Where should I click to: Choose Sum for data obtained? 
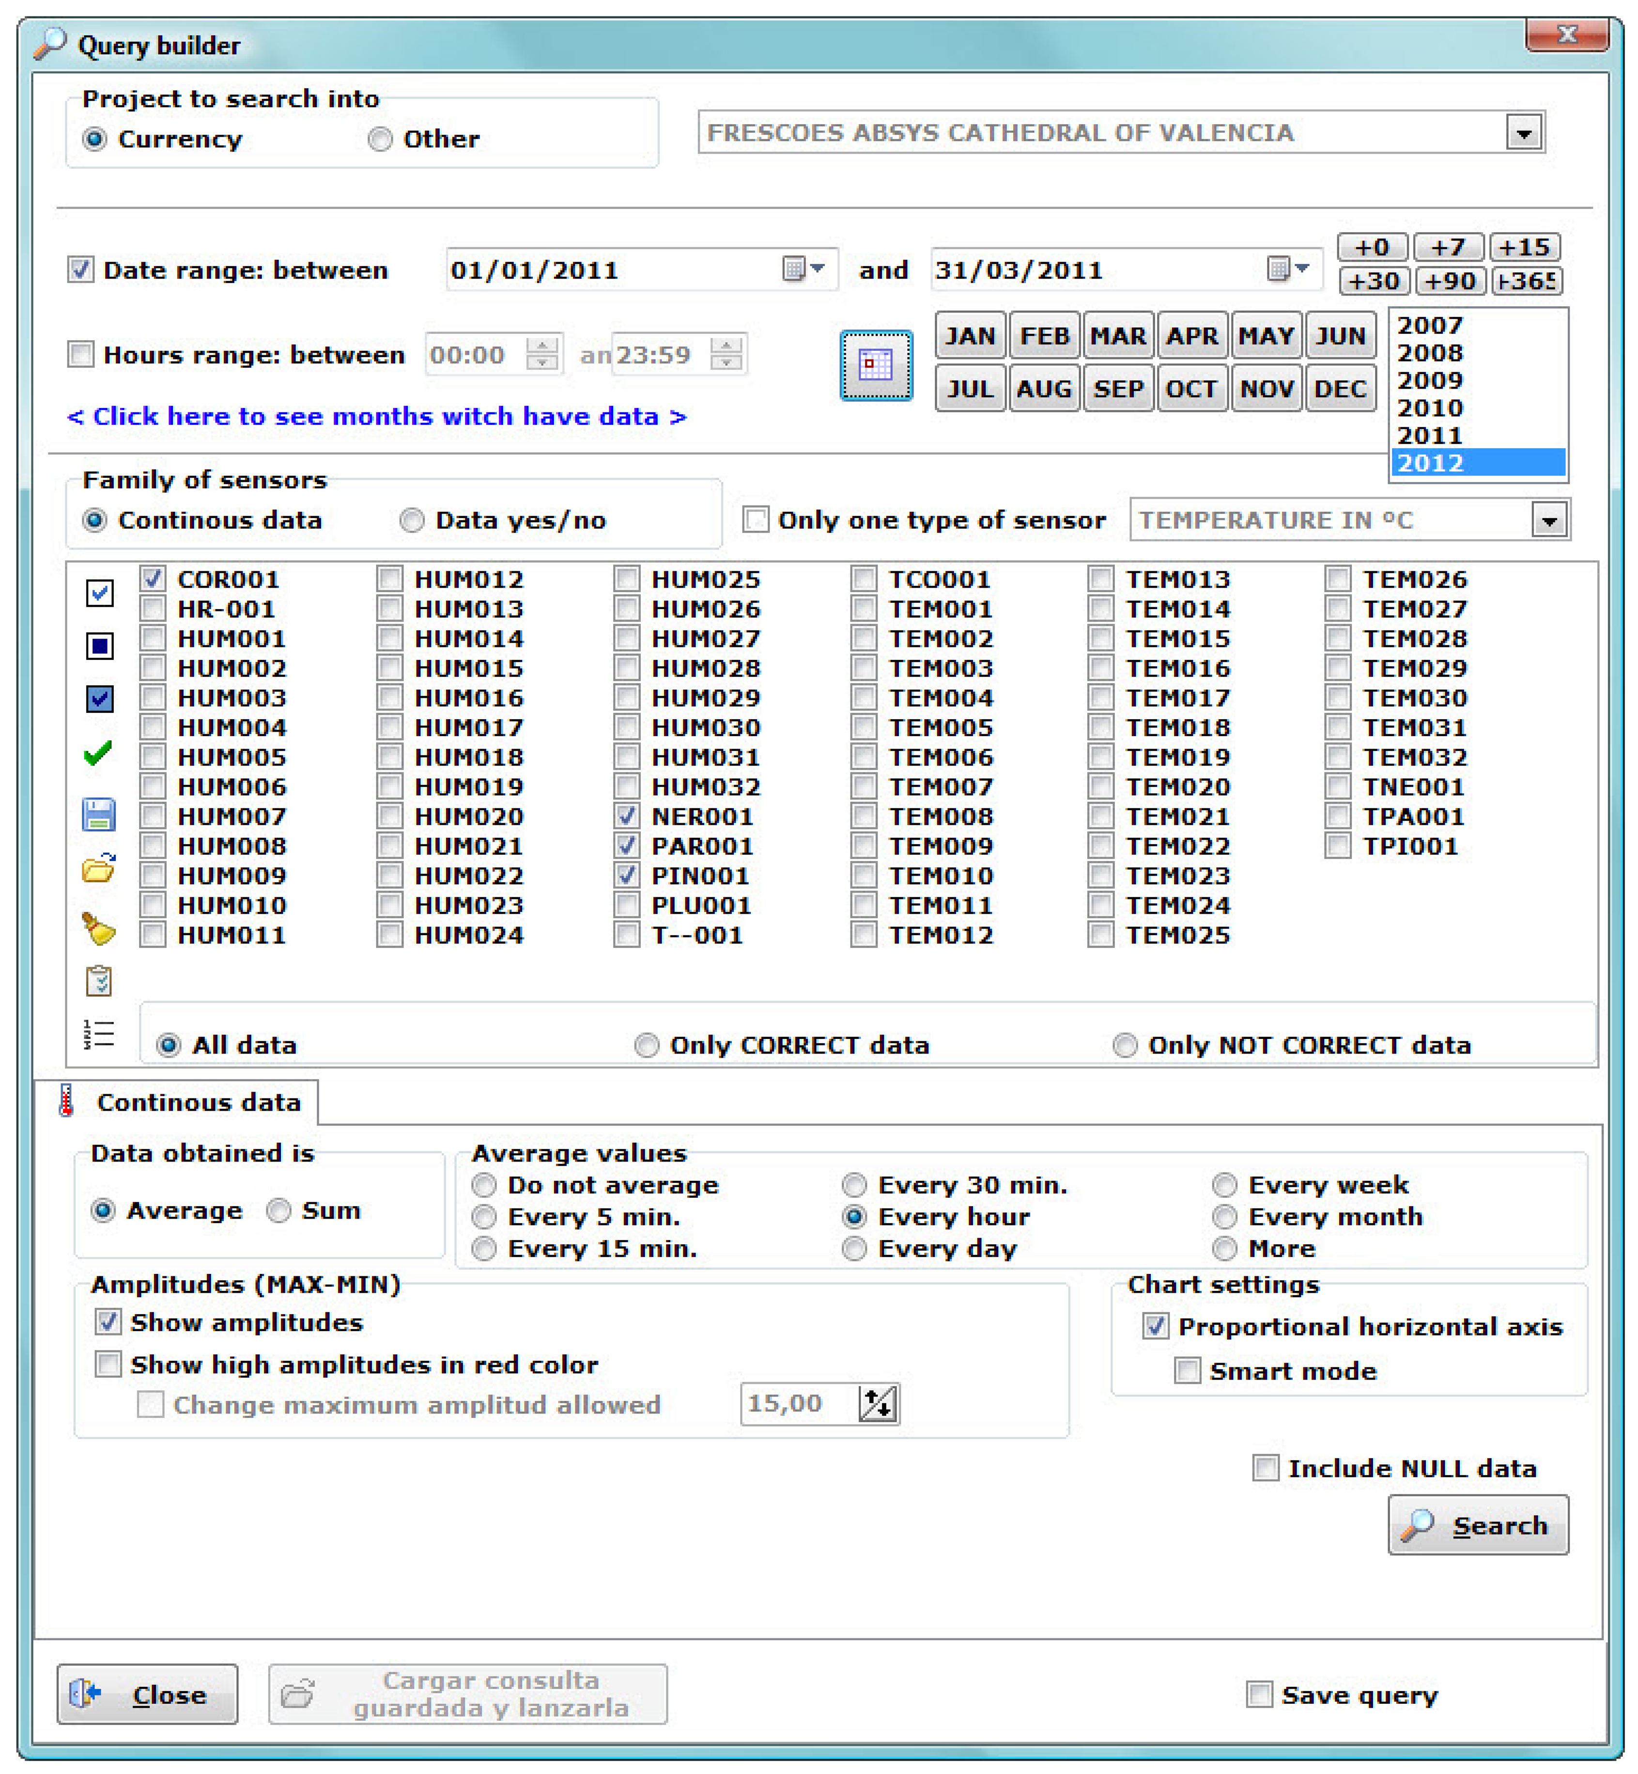(279, 1211)
